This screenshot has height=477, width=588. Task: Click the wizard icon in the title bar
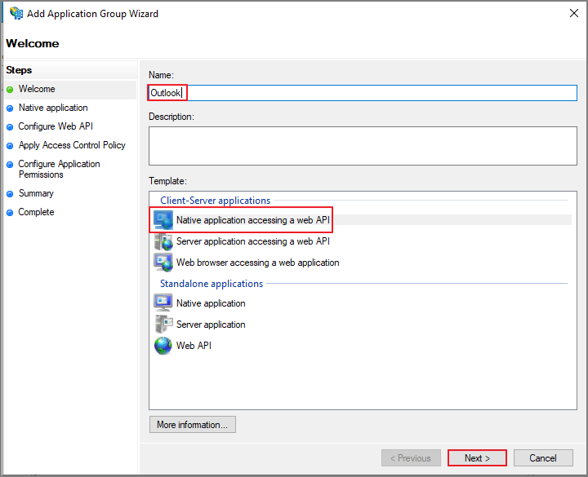tap(16, 13)
